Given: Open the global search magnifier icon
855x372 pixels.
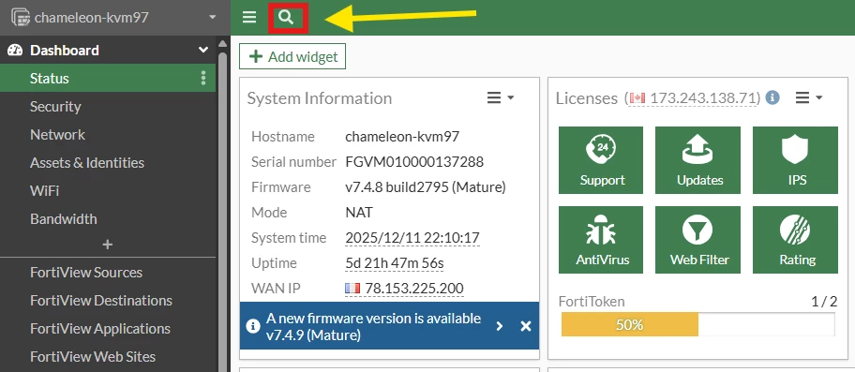Looking at the screenshot, I should (x=286, y=18).
